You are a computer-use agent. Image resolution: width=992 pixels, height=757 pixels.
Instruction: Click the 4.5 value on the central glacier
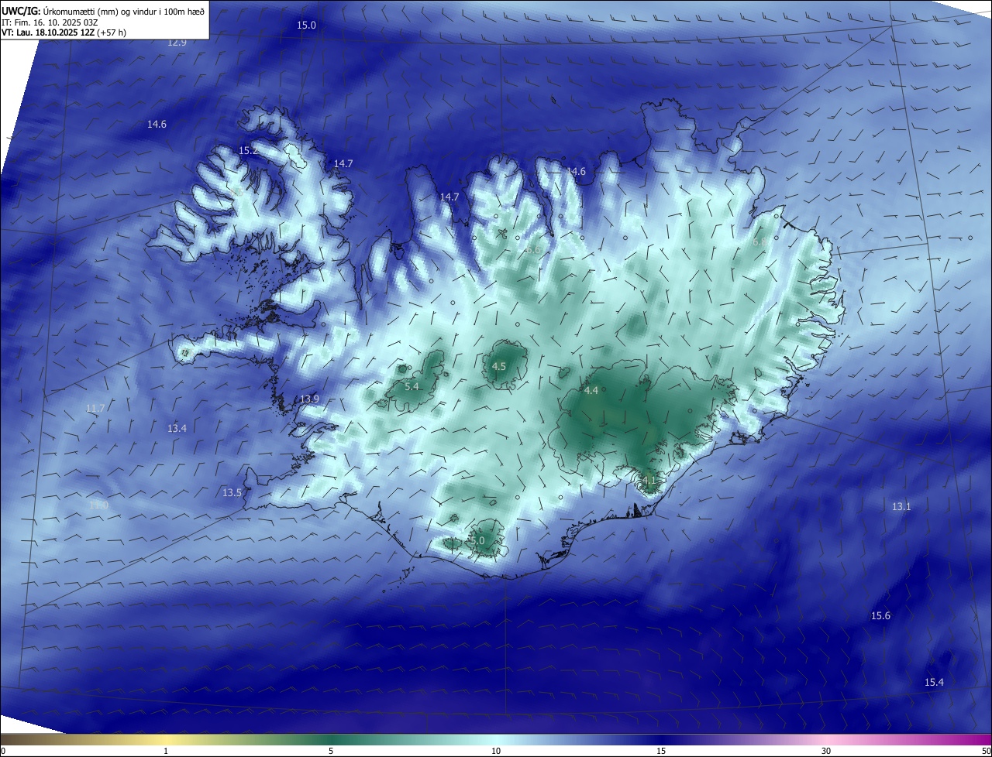click(x=499, y=366)
